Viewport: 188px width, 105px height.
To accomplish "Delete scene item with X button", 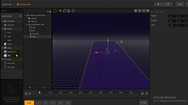I will (44, 87).
